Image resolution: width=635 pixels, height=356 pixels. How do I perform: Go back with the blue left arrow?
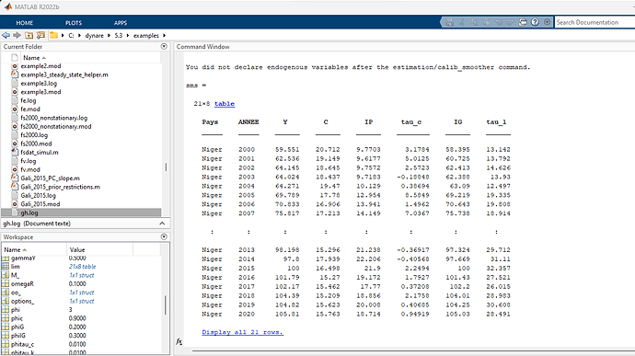(x=6, y=35)
